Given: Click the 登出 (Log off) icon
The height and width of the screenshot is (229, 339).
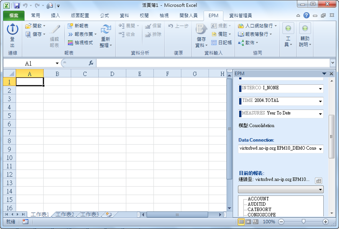Looking at the screenshot, I should point(12,29).
